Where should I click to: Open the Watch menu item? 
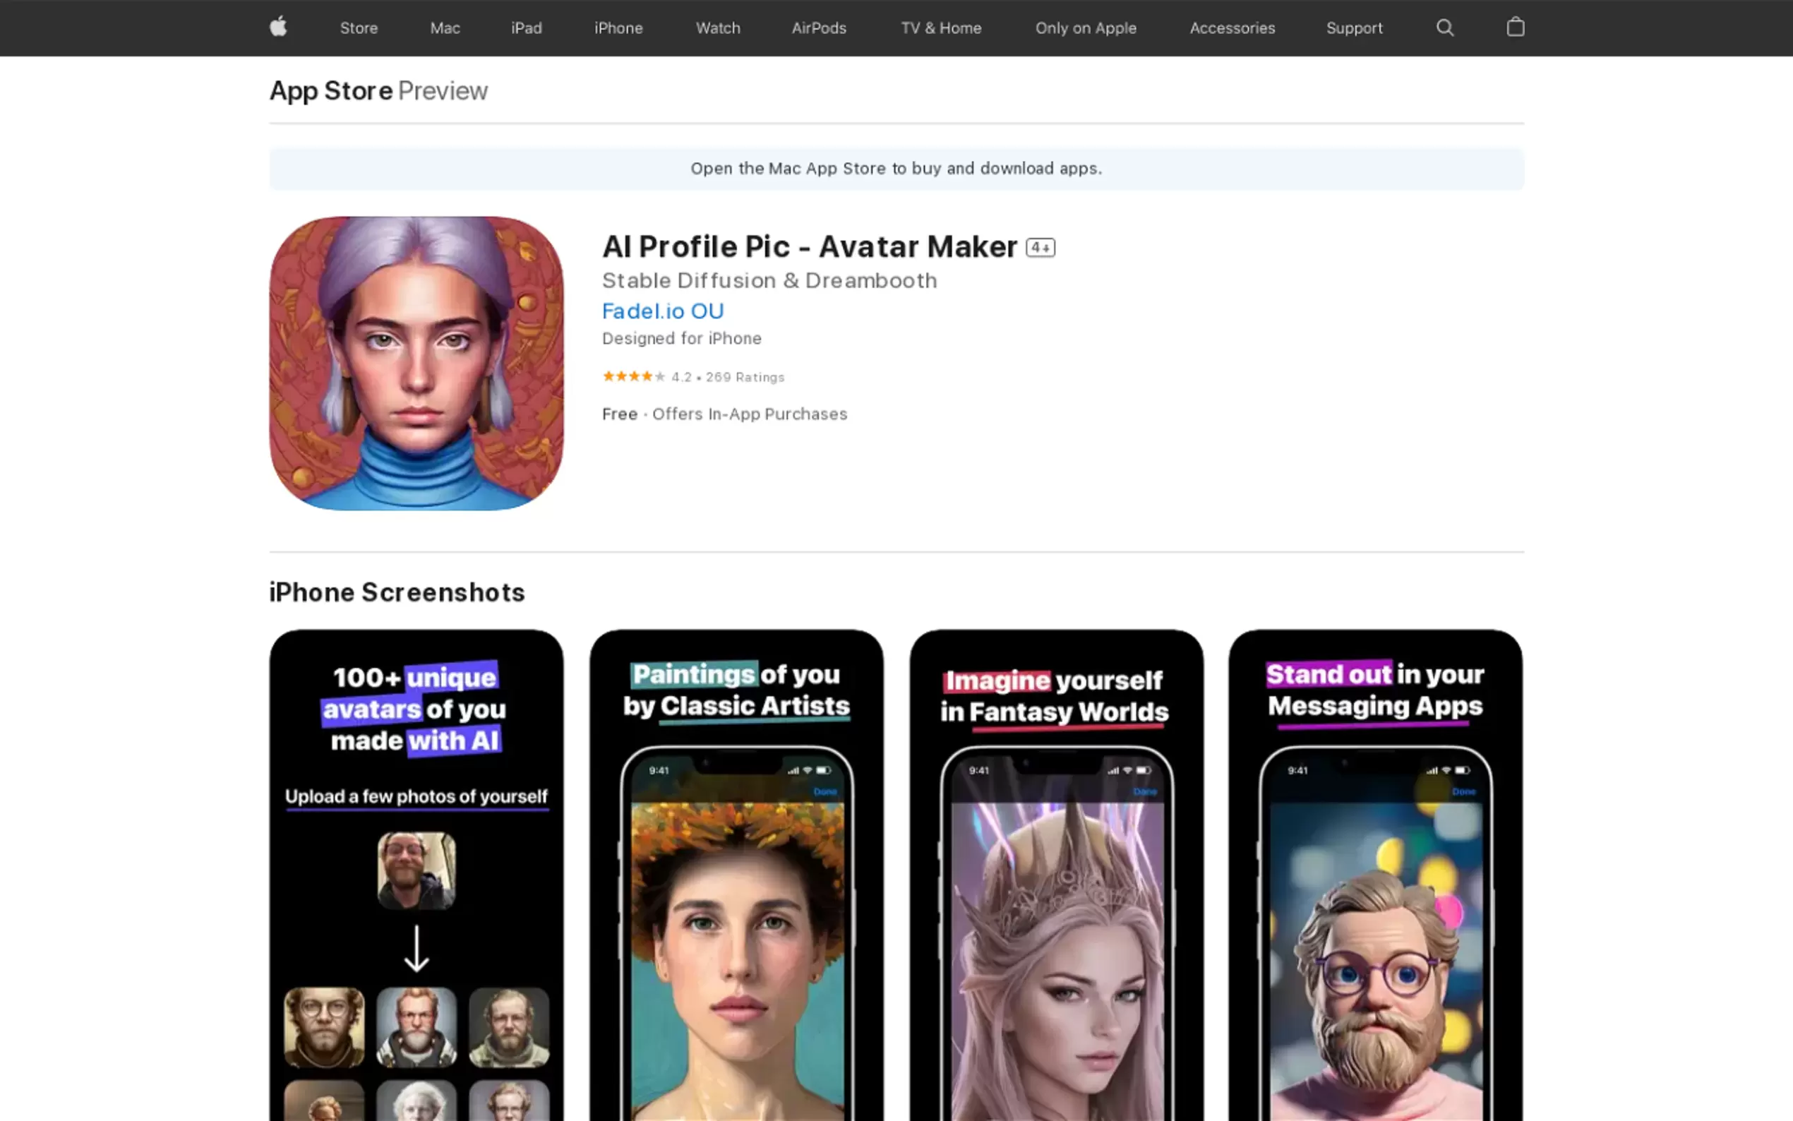coord(717,28)
